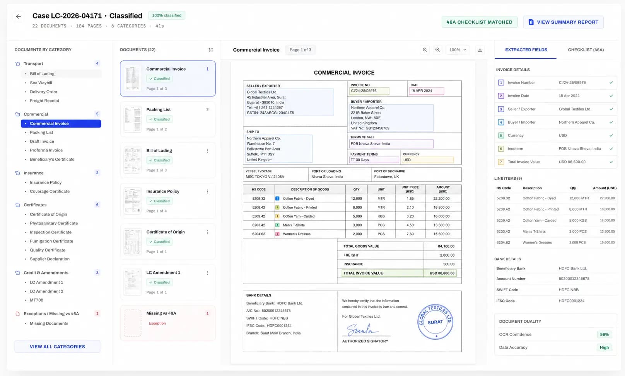Click the sort icon in the Documents header
This screenshot has height=376, width=625.
211,50
